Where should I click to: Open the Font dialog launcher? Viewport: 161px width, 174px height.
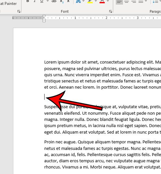click(111, 11)
